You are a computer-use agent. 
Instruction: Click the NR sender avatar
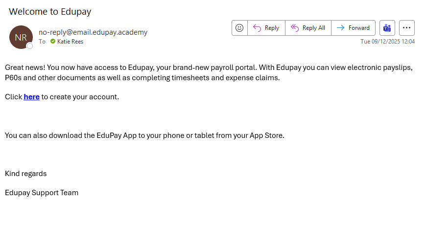[21, 37]
